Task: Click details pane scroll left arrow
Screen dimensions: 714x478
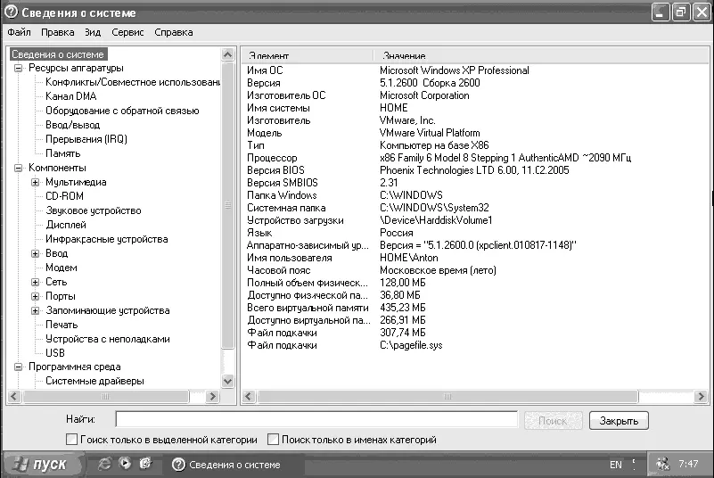Action: 248,397
